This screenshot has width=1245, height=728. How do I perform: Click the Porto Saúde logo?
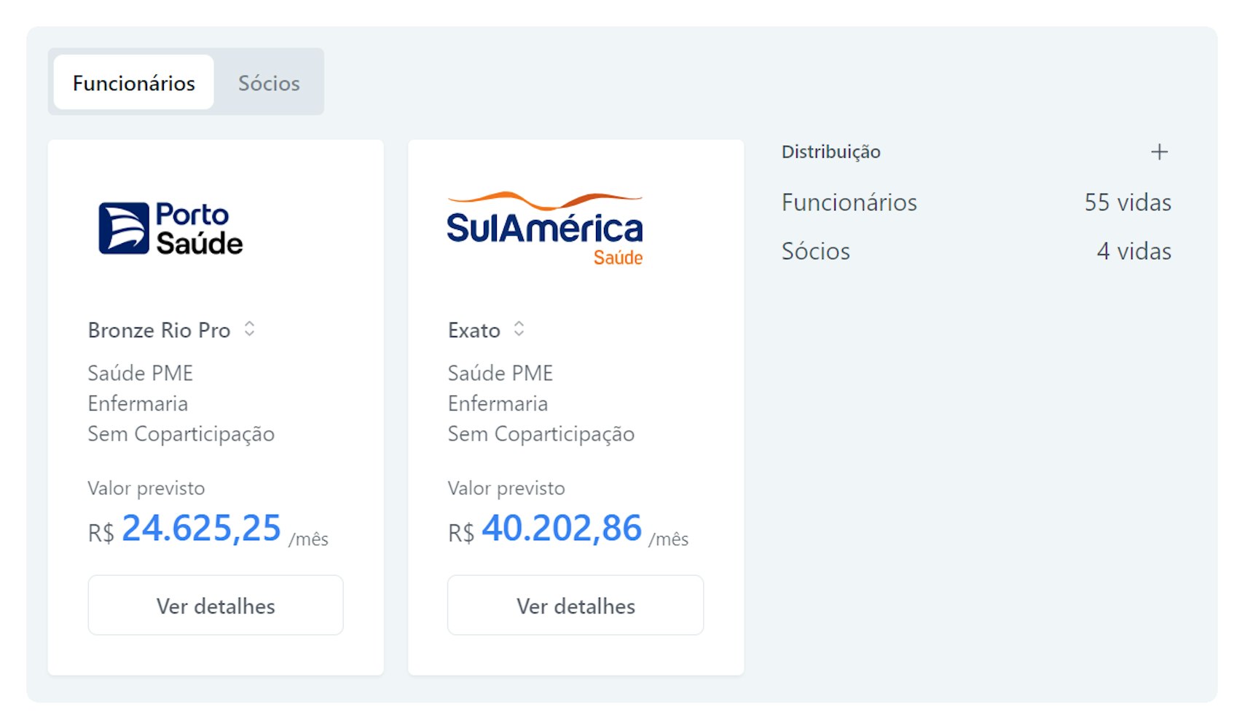170,229
